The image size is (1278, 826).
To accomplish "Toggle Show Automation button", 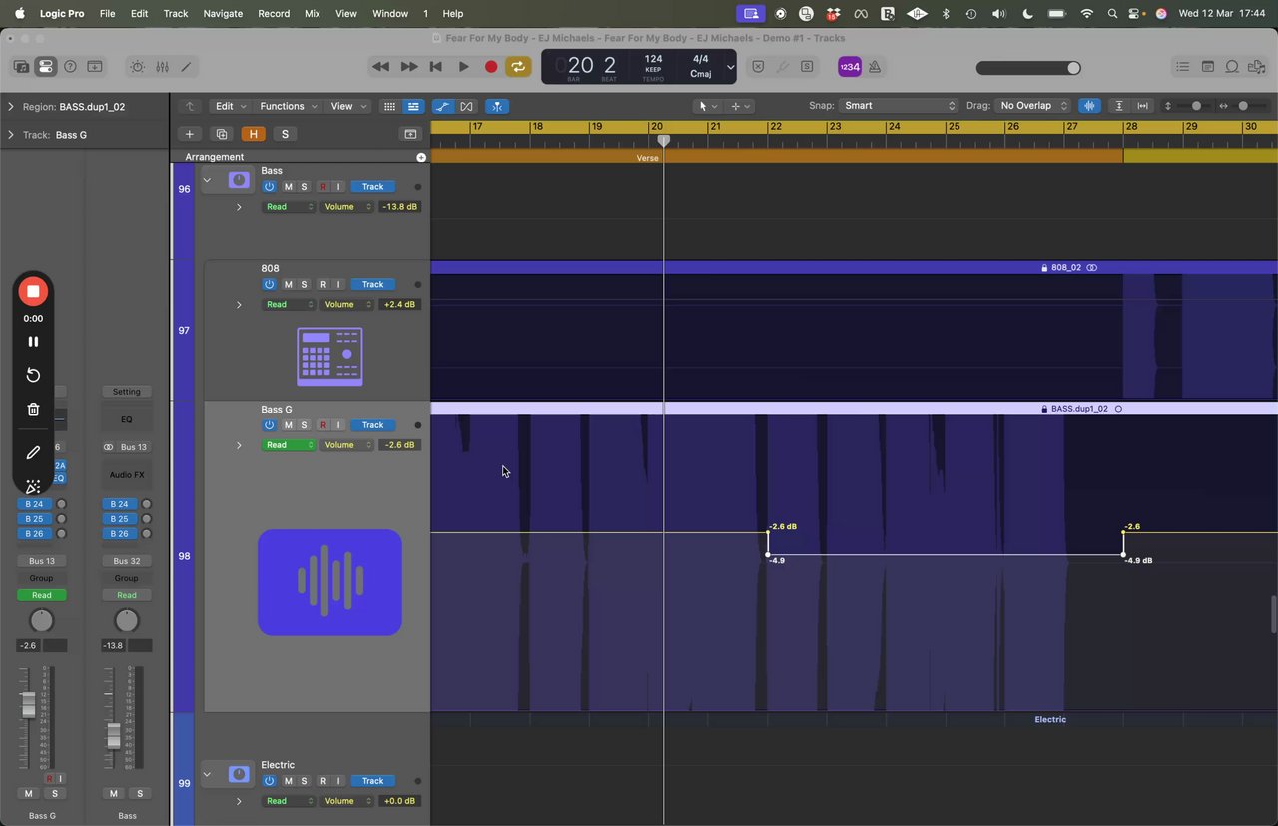I will click(x=442, y=106).
